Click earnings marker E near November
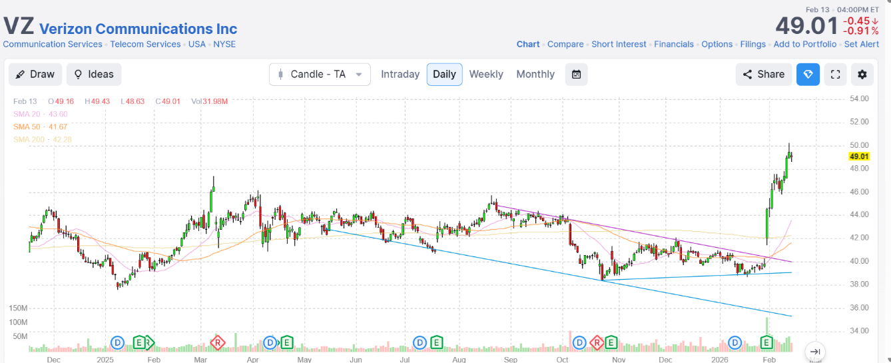This screenshot has height=363, width=891. (x=611, y=342)
